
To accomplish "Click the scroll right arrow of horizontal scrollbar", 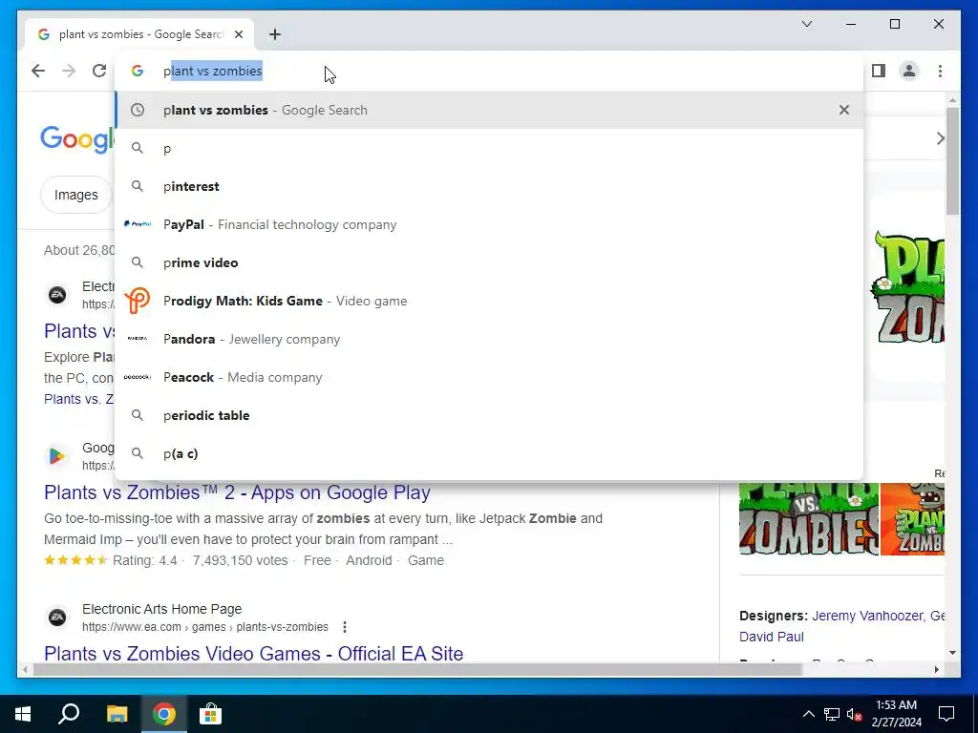I will pyautogui.click(x=937, y=670).
